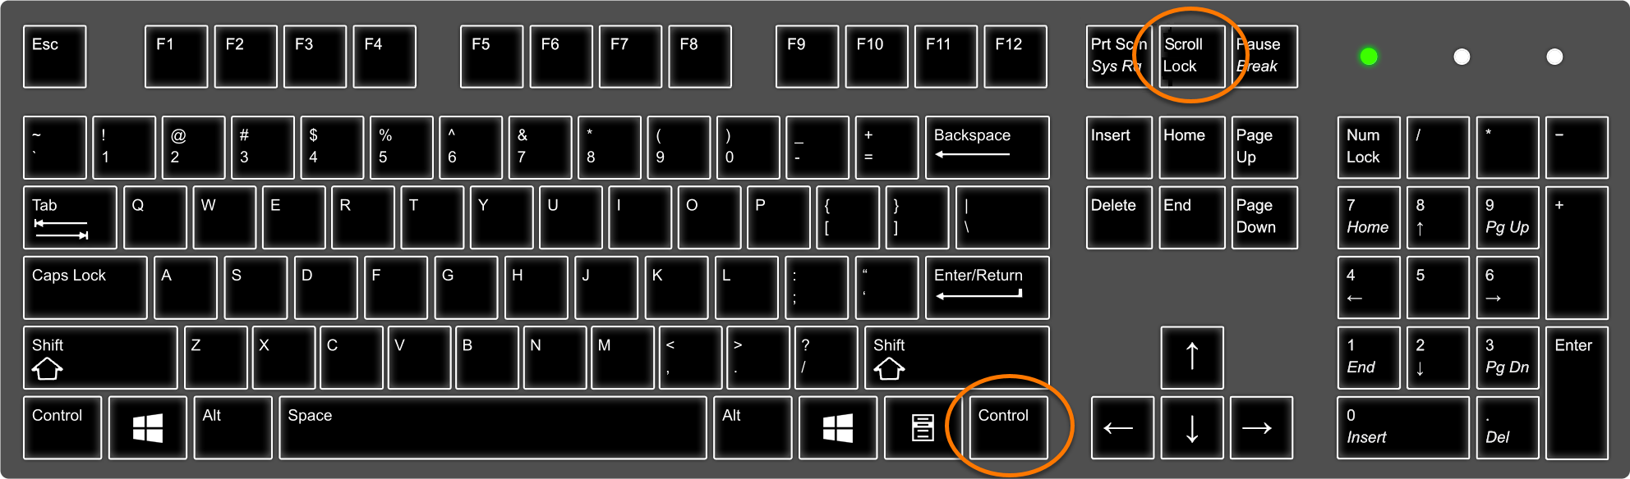
Task: Click the Tab key
Action: 70,217
